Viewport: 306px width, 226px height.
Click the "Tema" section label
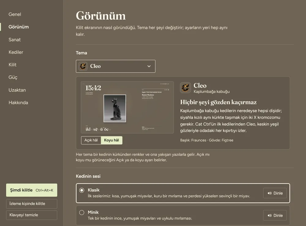coord(81,53)
